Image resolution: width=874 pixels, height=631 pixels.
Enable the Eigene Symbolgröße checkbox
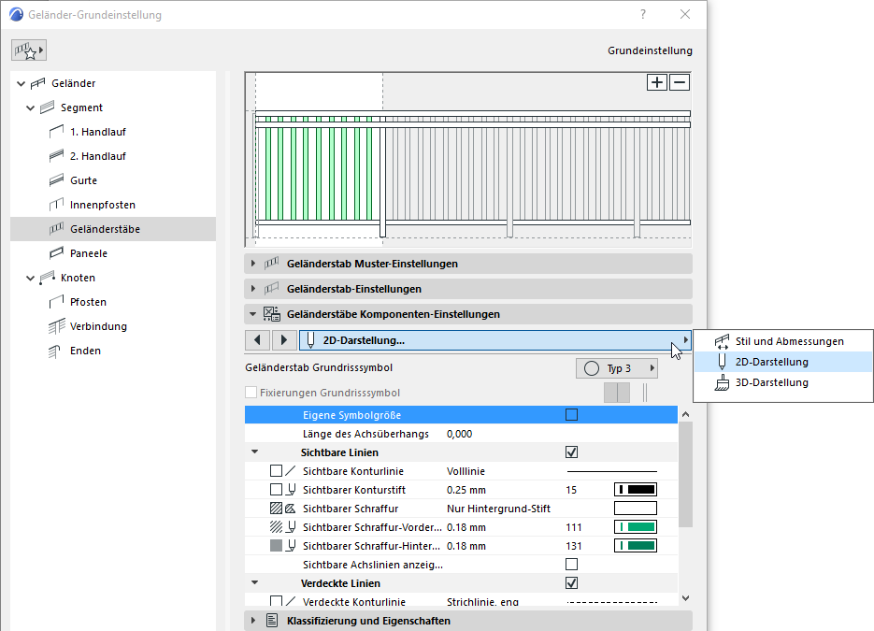point(571,415)
